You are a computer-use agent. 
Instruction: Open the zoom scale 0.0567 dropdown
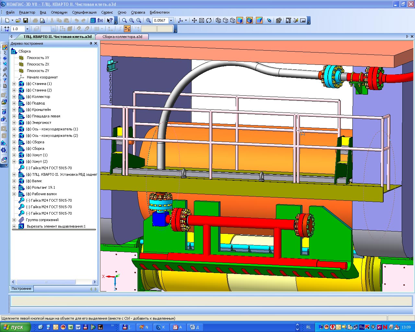(171, 20)
